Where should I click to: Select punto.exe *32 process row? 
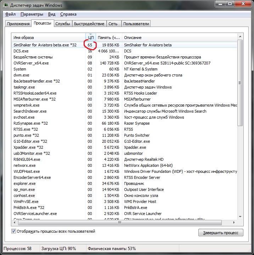point(124,135)
